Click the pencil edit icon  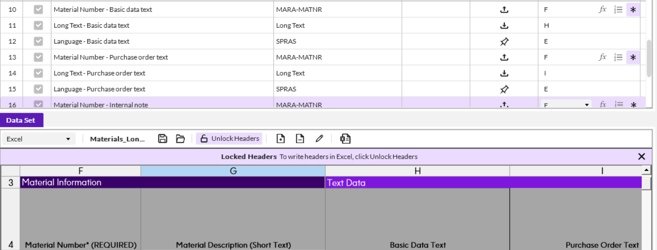pyautogui.click(x=319, y=139)
